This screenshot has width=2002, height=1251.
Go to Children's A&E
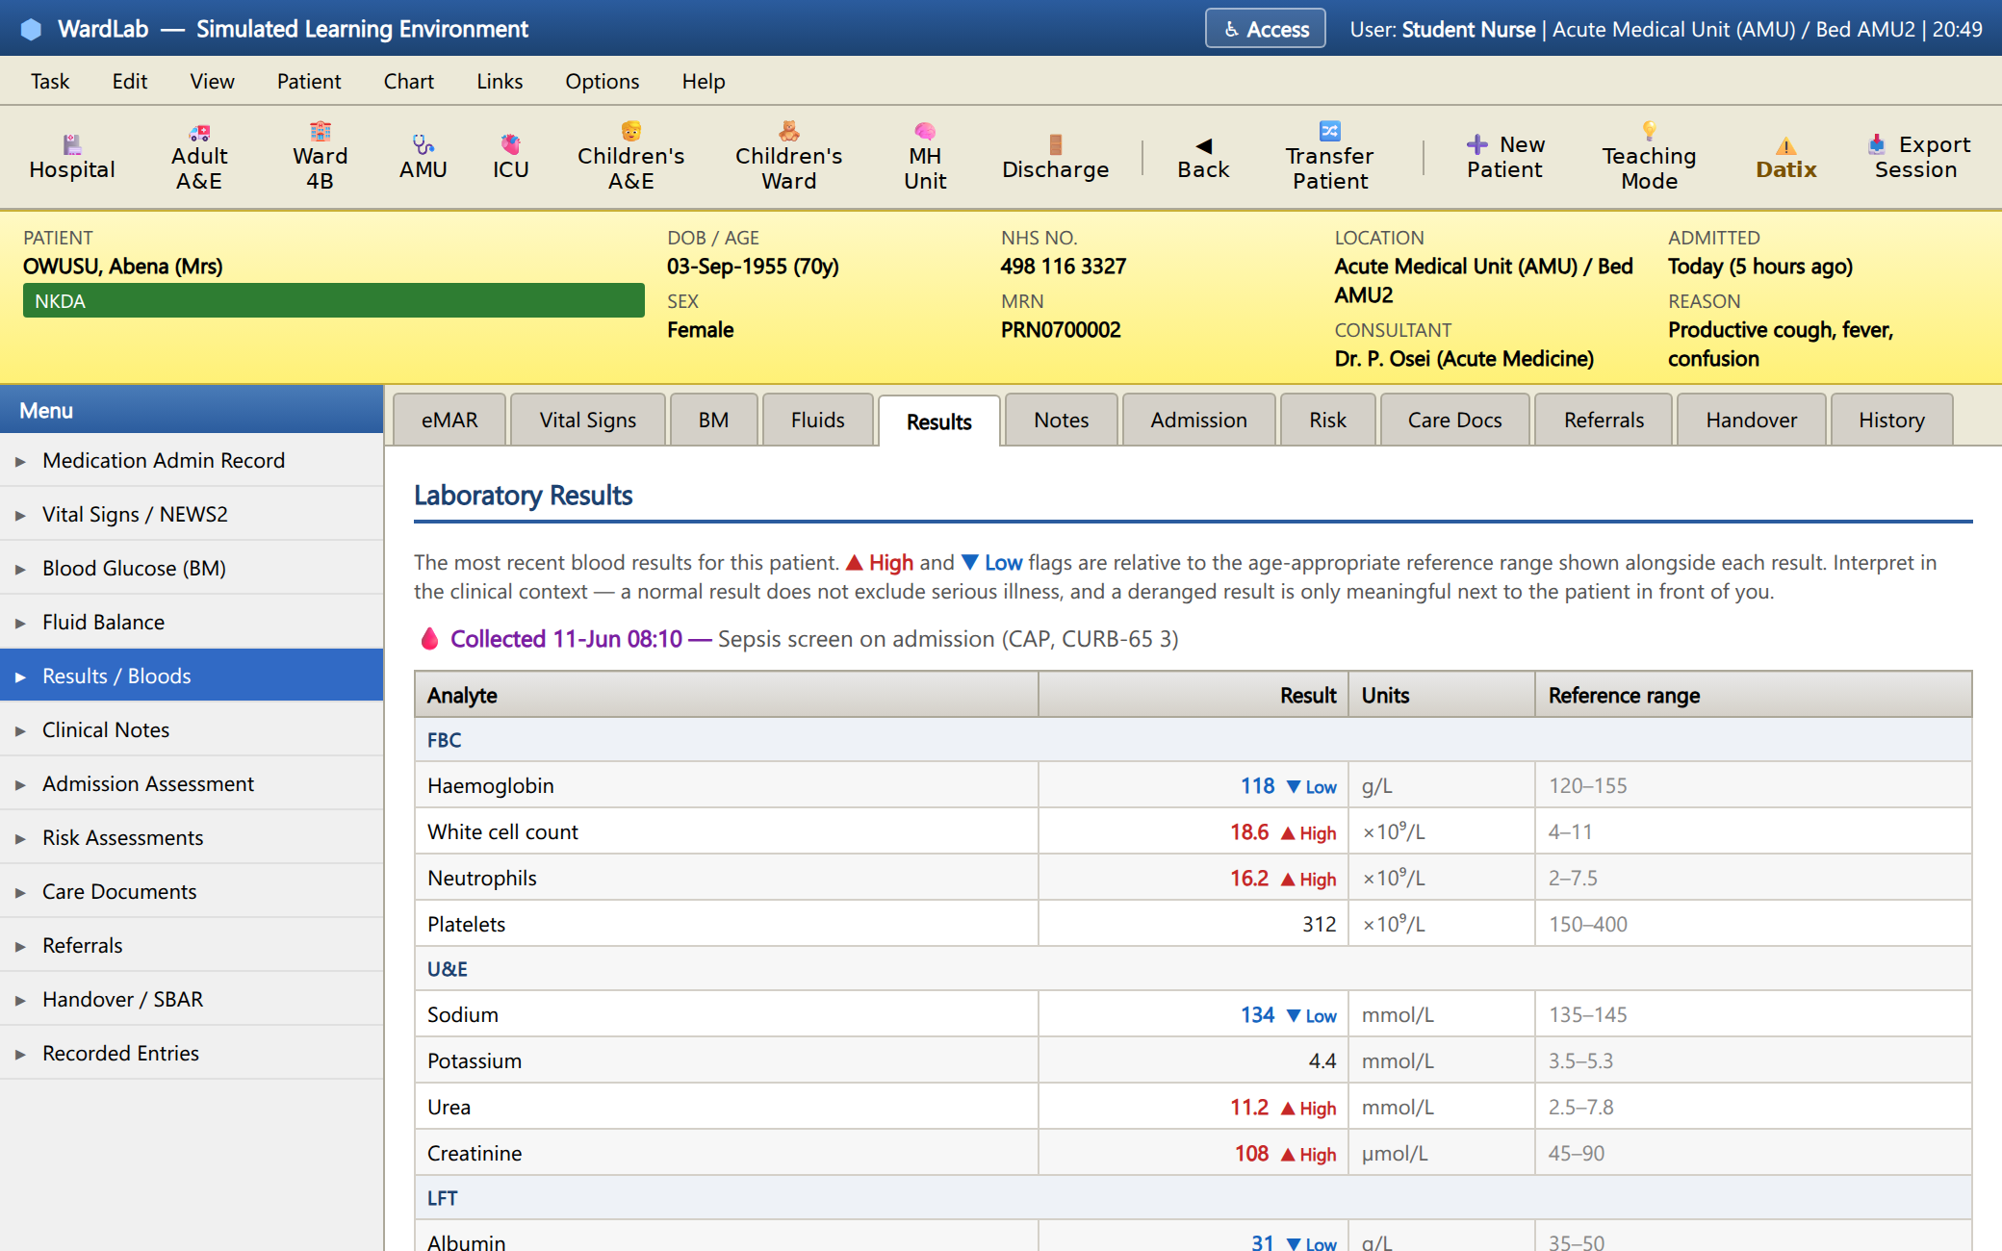630,158
